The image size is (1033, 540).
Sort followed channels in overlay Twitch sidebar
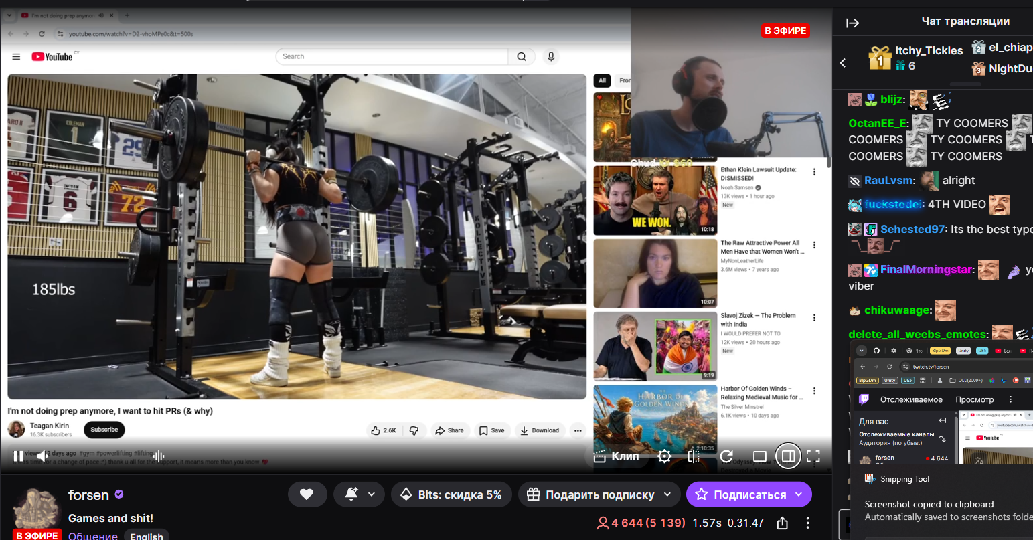[x=943, y=439]
